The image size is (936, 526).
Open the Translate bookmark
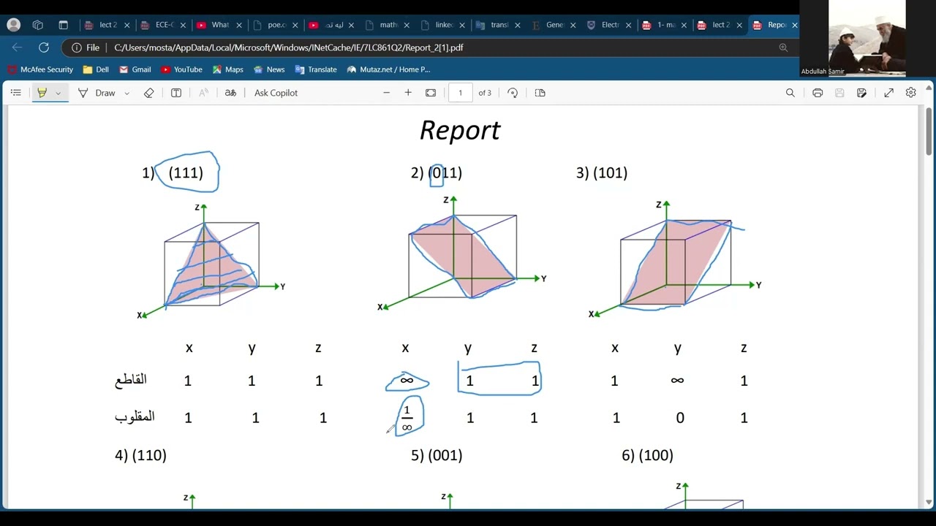pyautogui.click(x=315, y=69)
